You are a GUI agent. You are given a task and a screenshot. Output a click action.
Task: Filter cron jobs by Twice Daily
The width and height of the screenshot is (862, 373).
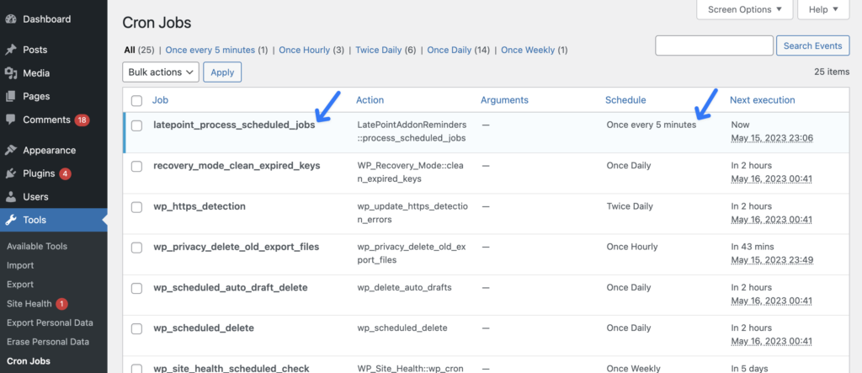coord(379,51)
